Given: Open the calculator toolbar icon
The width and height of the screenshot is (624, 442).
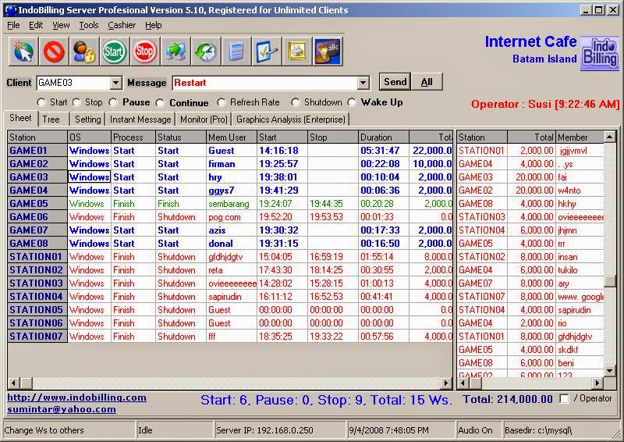Looking at the screenshot, I should tap(236, 52).
